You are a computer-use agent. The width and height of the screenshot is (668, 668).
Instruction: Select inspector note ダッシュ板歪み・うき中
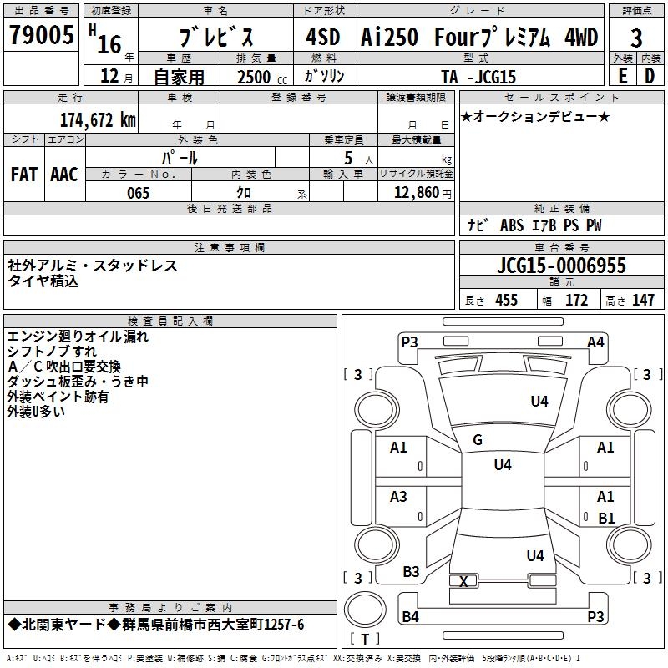(78, 382)
